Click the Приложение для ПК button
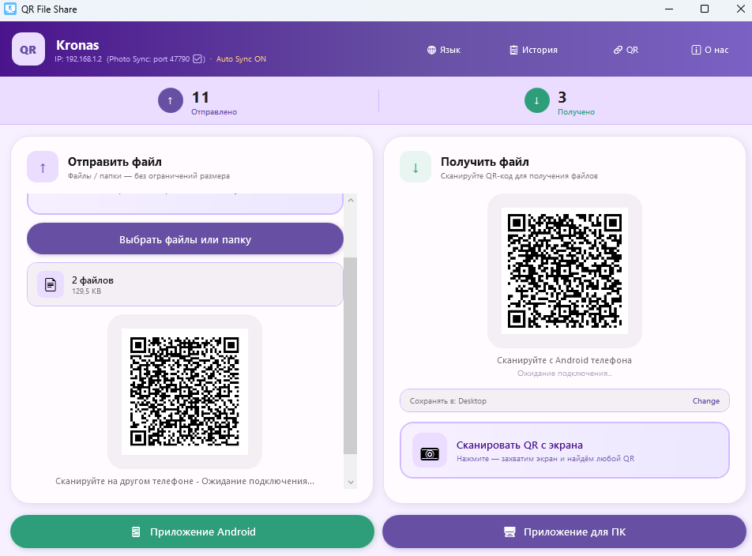This screenshot has height=556, width=752. click(564, 532)
